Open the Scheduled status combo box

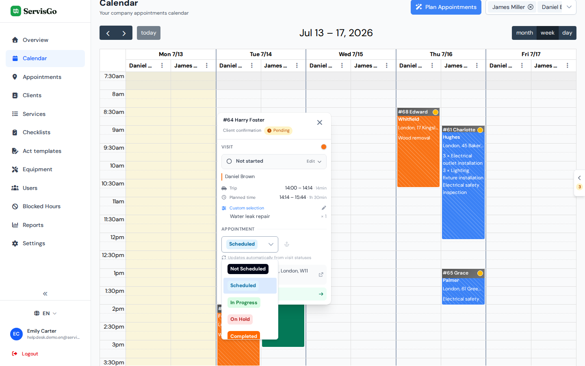click(250, 244)
